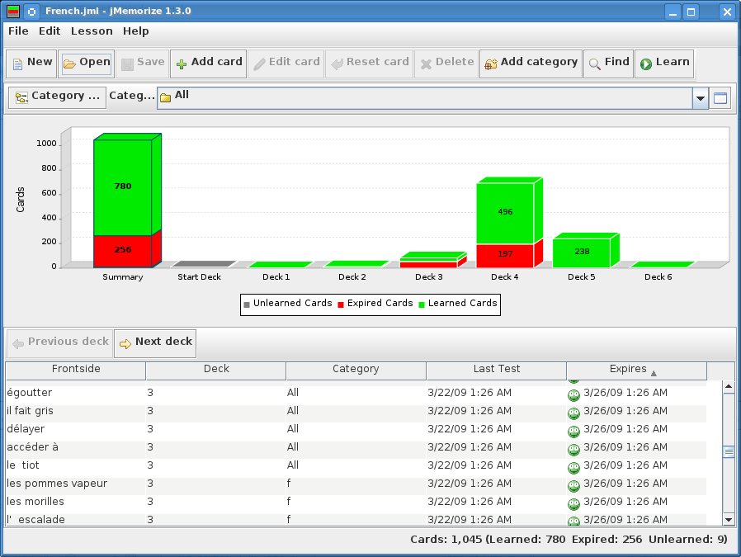The image size is (741, 557).
Task: Select the 'le tiot' card row
Action: coord(356,466)
